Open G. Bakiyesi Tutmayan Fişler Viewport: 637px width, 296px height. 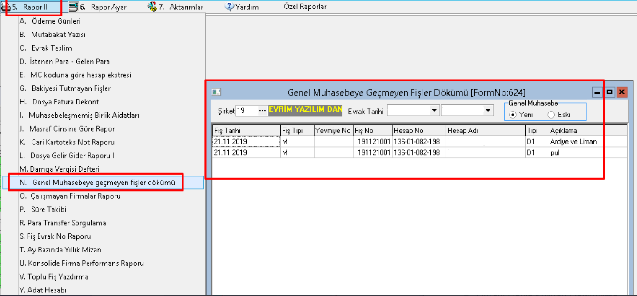(103, 88)
